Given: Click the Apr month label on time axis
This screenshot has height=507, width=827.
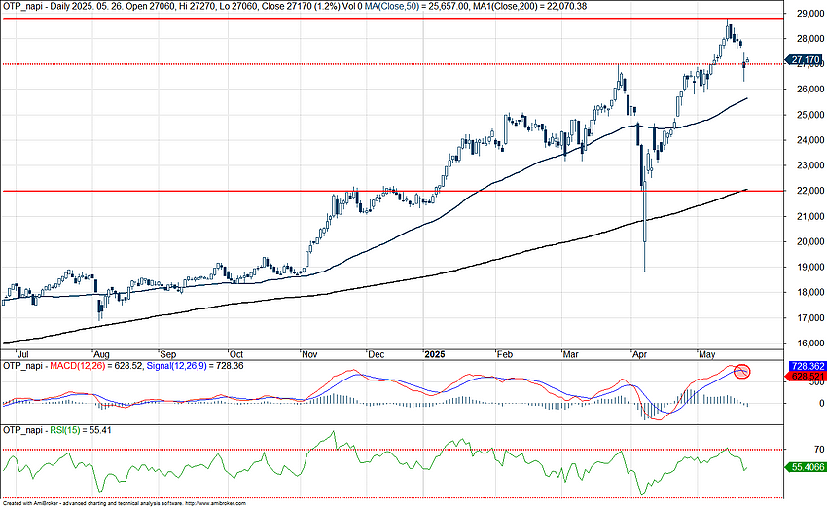Looking at the screenshot, I should [x=640, y=354].
